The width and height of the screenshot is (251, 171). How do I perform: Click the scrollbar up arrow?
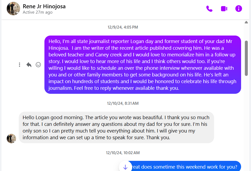tap(246, 22)
